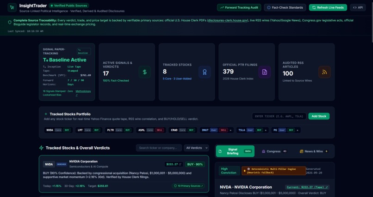Select the NVDA portfolio chip
This screenshot has width=373, height=197.
pos(58,130)
